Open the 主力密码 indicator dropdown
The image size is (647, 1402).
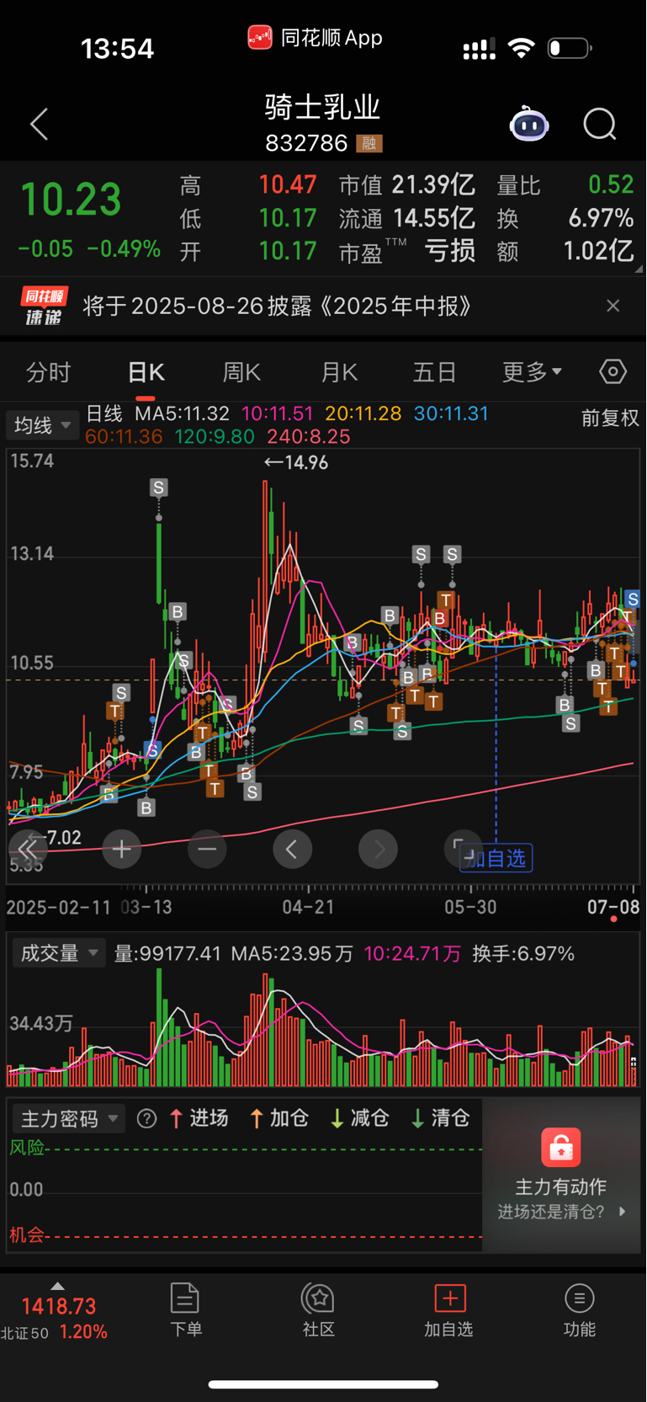pos(68,1118)
